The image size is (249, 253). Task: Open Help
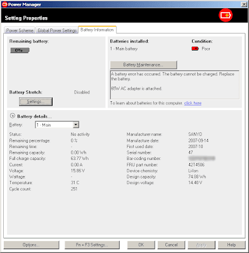click(231, 245)
